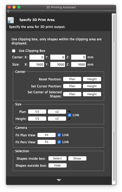Click the up-down arrows icon below title bar
The width and height of the screenshot is (122, 192).
click(x=8, y=12)
